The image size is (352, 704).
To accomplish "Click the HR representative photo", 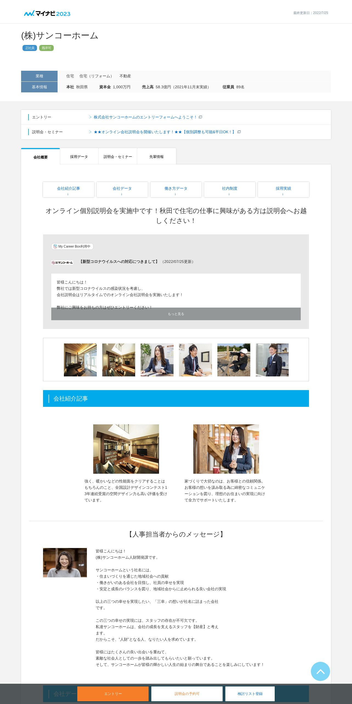I will [x=65, y=563].
